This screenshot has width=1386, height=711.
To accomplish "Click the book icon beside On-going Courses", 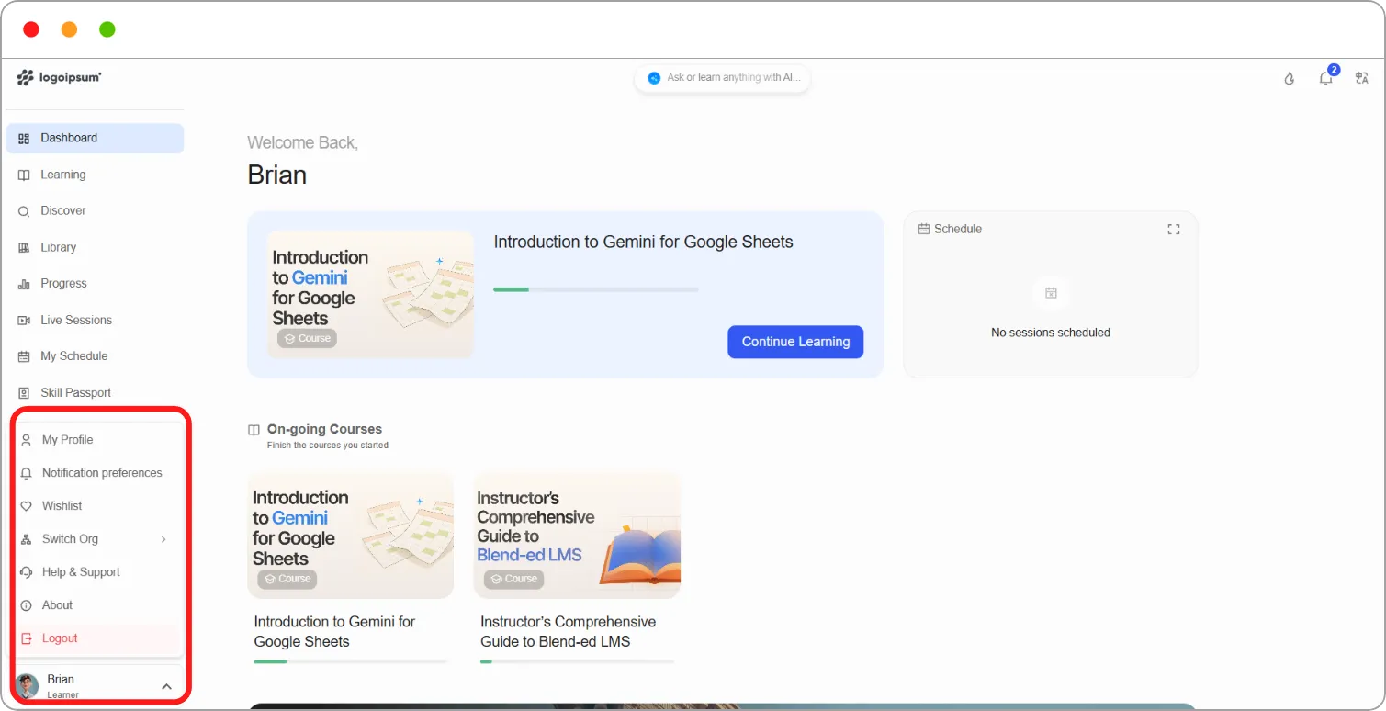I will point(254,430).
